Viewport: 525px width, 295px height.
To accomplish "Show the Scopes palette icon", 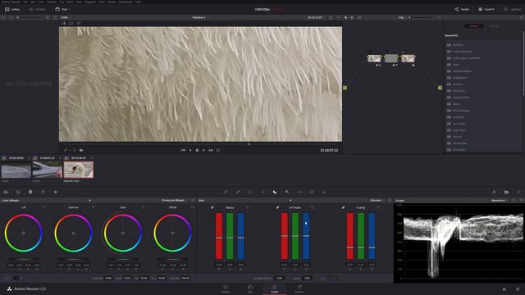I will [x=506, y=192].
